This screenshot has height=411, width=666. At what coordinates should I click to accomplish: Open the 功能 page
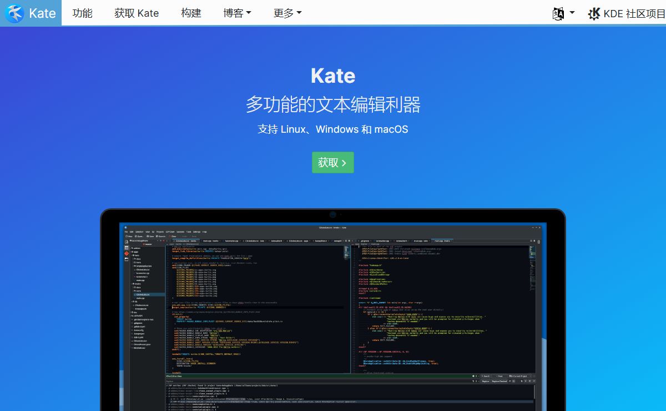coord(82,13)
